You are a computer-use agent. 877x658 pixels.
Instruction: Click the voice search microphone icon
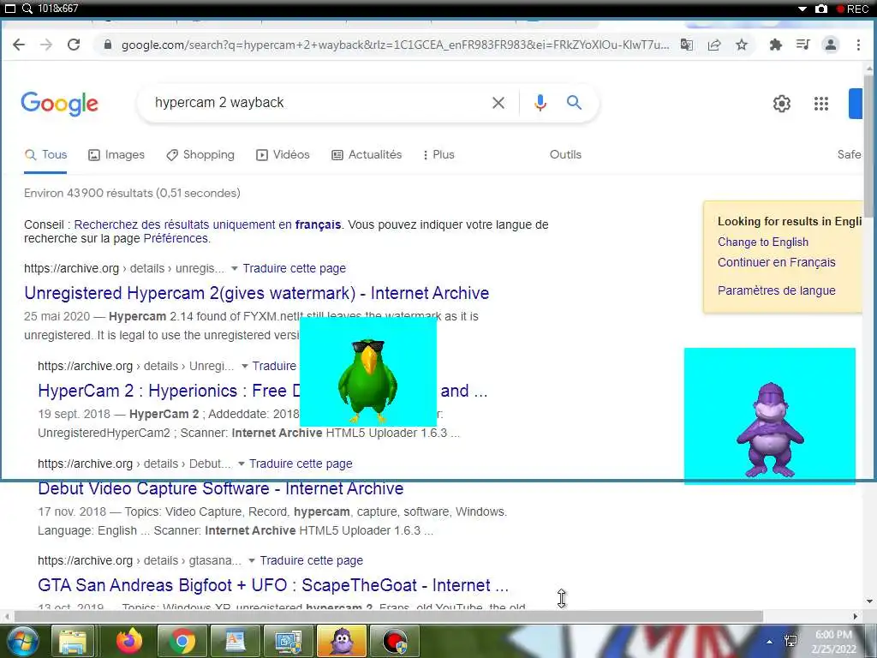pos(540,103)
